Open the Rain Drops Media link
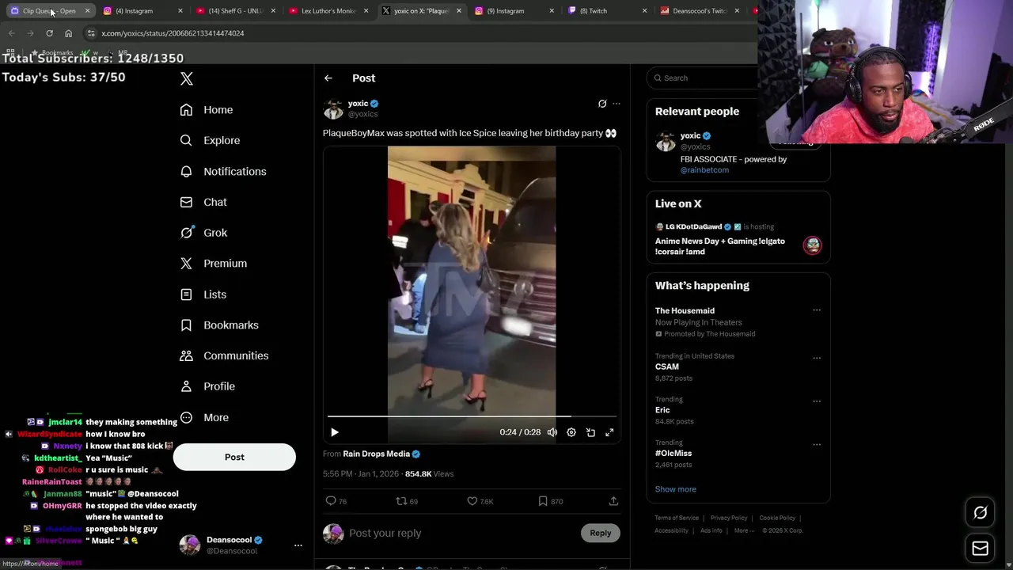 click(377, 454)
